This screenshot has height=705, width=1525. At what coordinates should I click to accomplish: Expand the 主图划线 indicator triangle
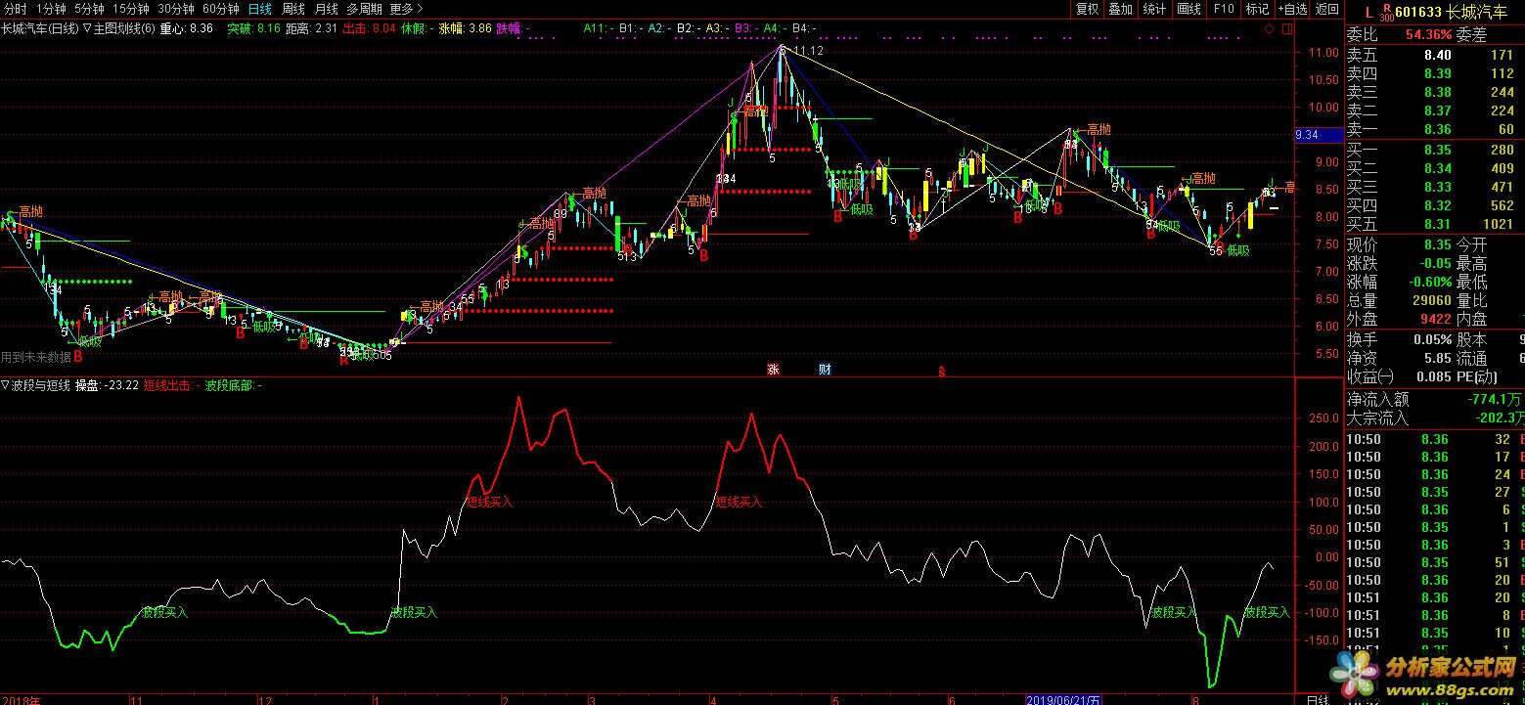pyautogui.click(x=88, y=28)
